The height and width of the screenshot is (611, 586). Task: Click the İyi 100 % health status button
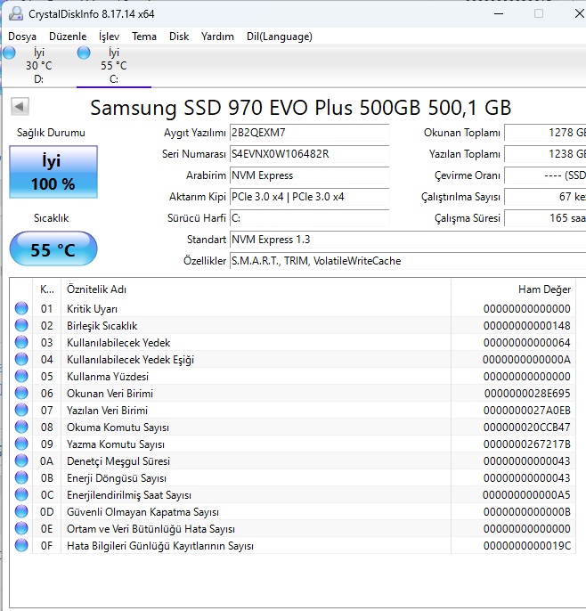(x=53, y=172)
